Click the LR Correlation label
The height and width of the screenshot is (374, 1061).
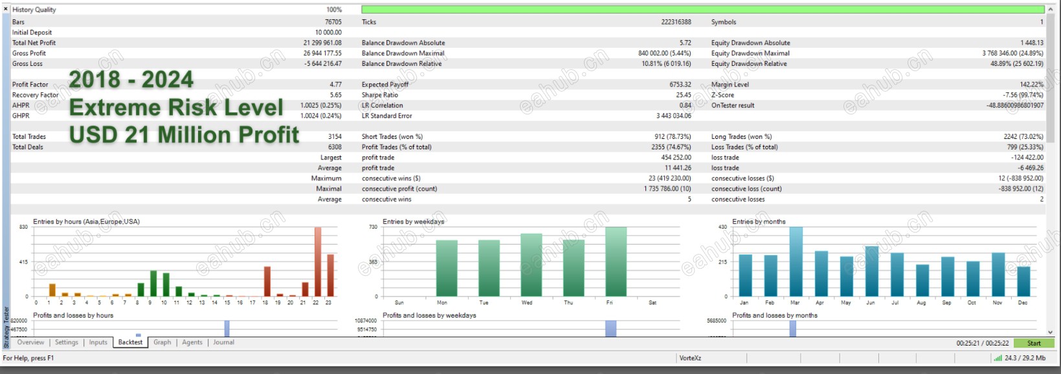click(382, 105)
